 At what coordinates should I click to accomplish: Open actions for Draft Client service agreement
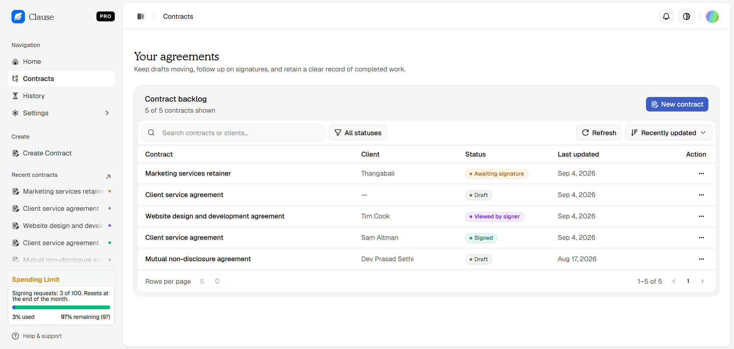click(701, 195)
